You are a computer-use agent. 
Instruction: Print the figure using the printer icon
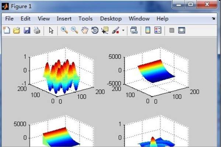[x=37, y=30]
